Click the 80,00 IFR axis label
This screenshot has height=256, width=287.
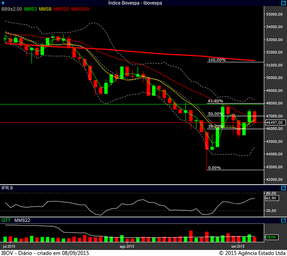(x=271, y=193)
